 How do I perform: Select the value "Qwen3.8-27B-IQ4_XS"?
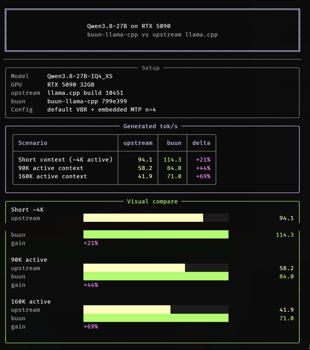point(80,76)
